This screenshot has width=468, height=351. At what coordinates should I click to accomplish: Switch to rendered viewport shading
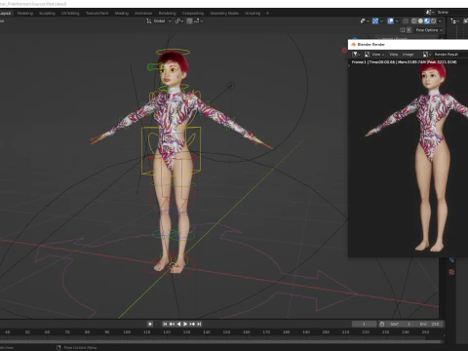pyautogui.click(x=434, y=20)
